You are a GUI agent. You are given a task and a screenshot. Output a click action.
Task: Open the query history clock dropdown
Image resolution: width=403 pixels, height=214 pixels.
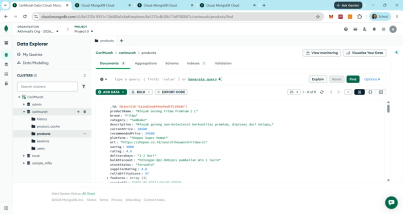[x=103, y=79]
